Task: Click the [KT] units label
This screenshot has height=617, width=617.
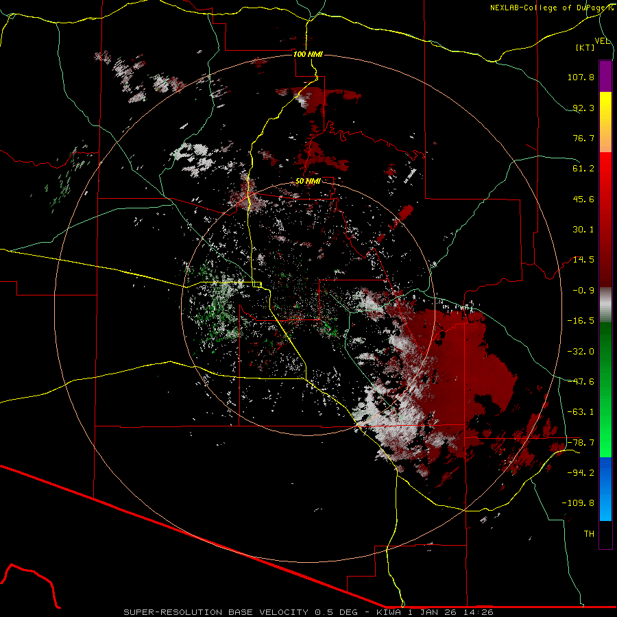Action: tap(585, 47)
